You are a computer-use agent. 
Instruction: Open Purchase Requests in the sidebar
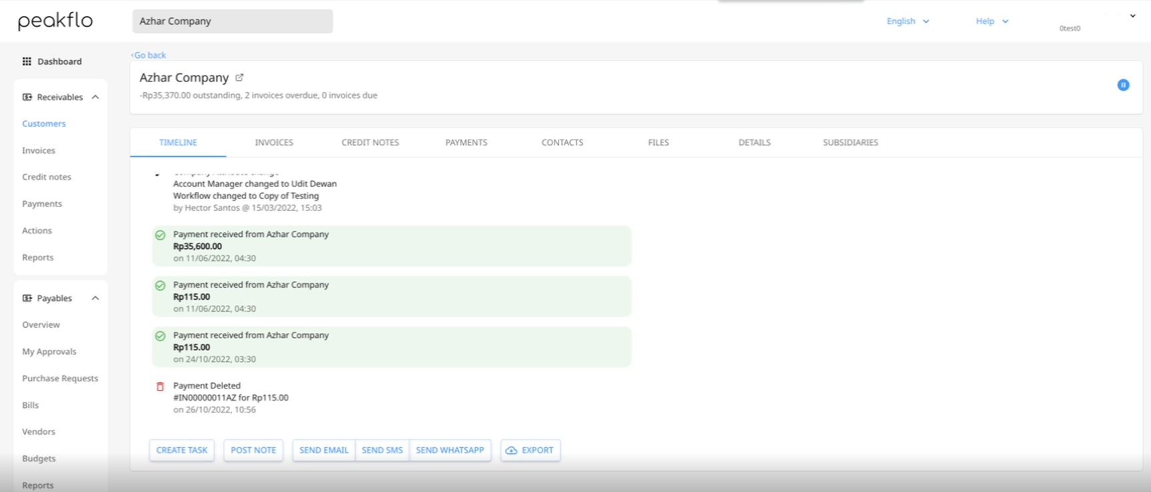60,379
